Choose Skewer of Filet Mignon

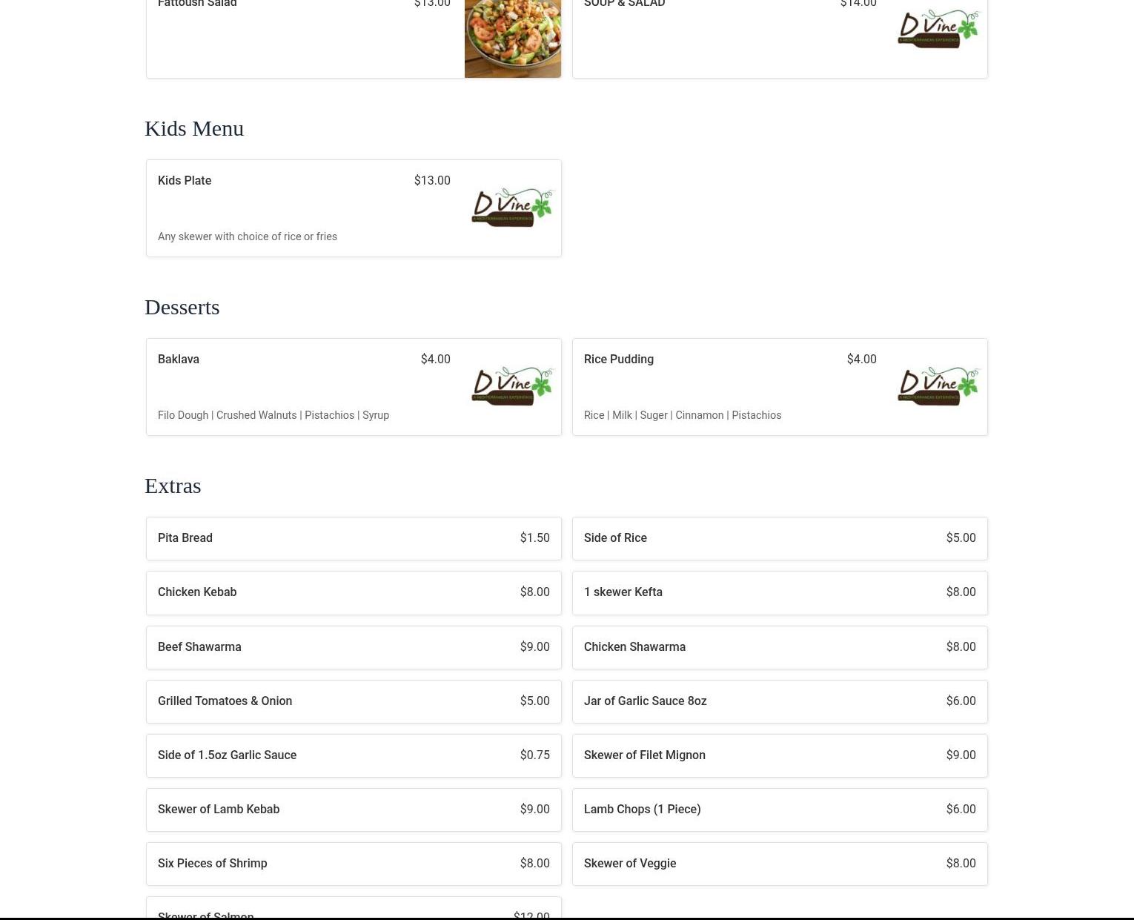(780, 755)
